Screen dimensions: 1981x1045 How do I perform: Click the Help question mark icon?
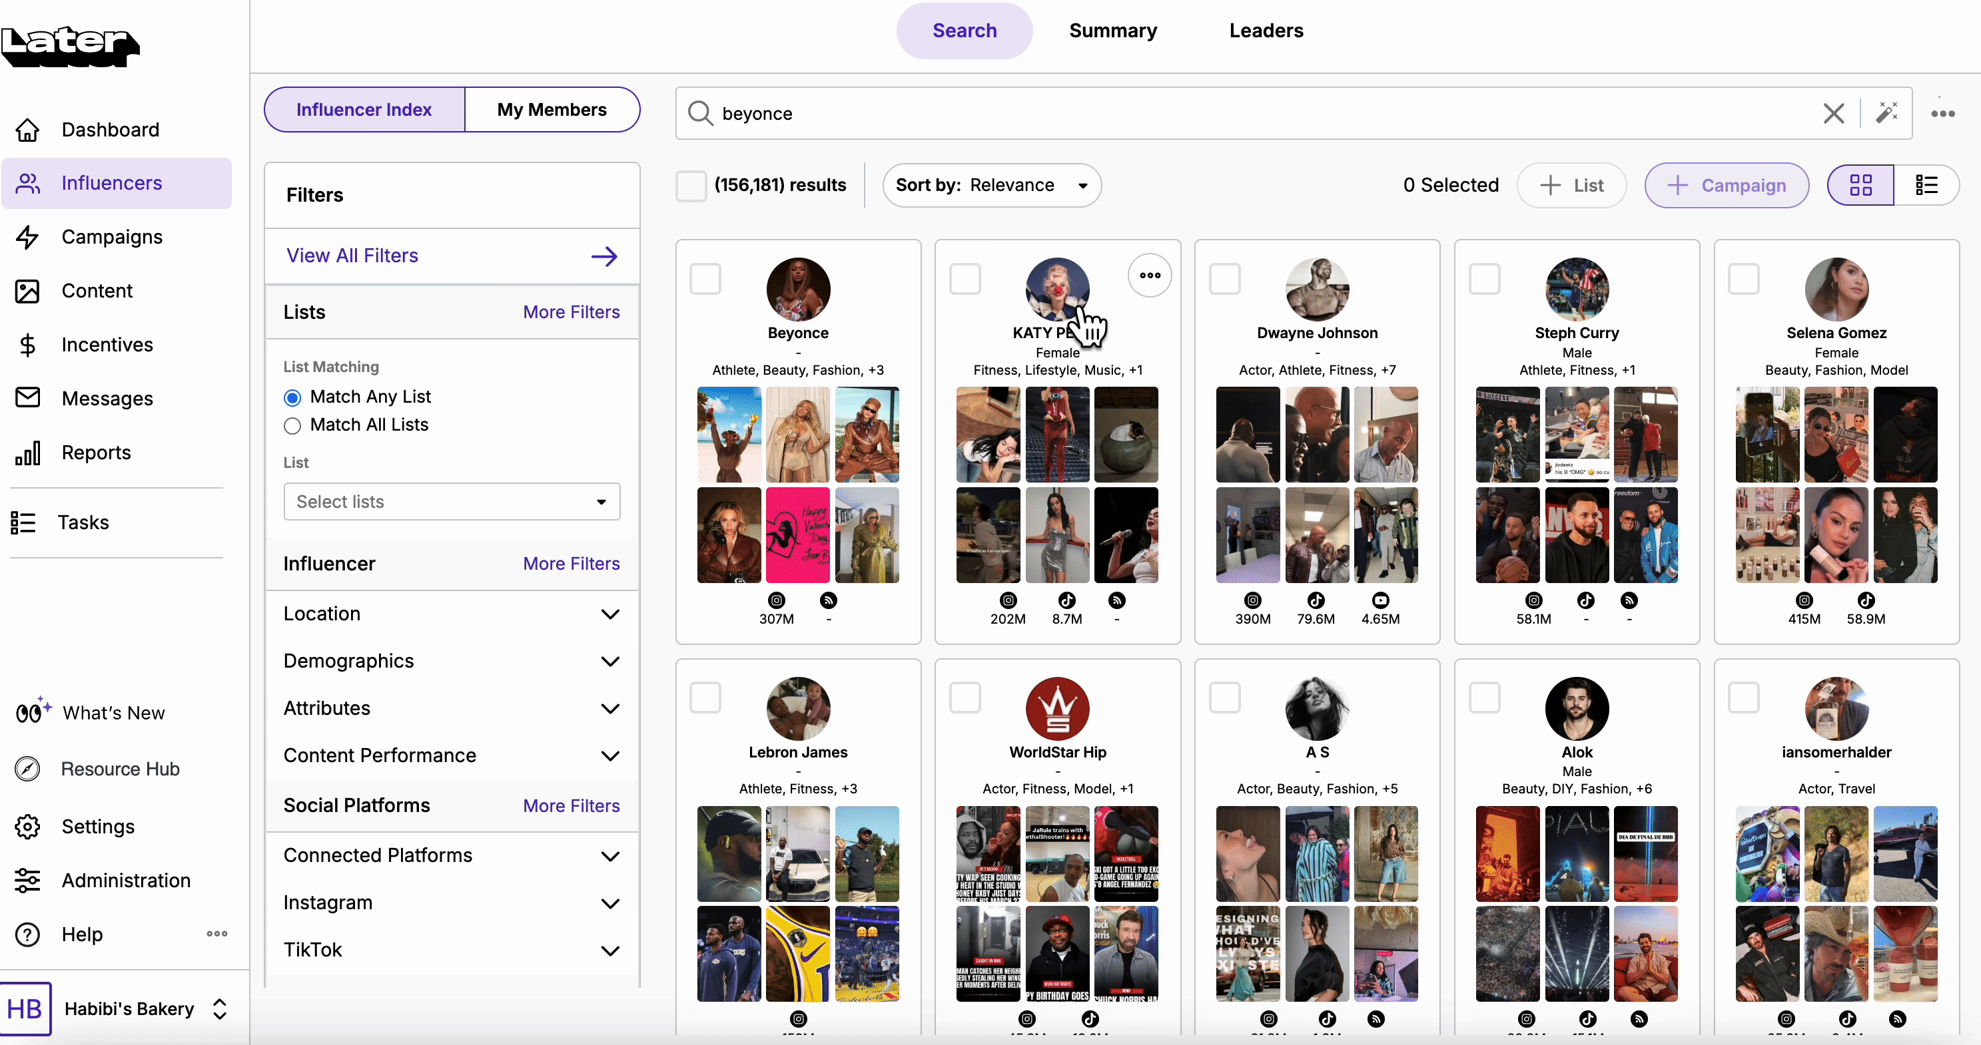[x=28, y=935]
